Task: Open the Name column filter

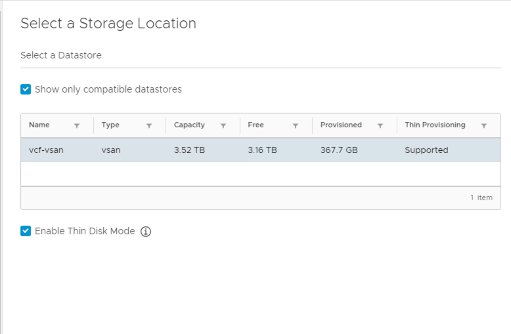Action: click(77, 125)
